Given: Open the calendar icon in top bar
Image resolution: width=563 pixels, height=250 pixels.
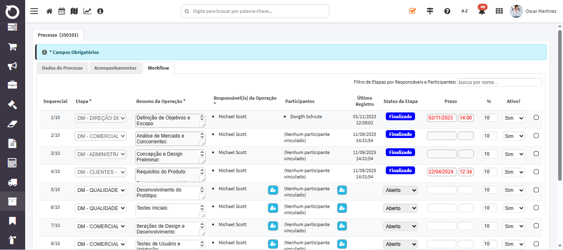Looking at the screenshot, I should [61, 11].
